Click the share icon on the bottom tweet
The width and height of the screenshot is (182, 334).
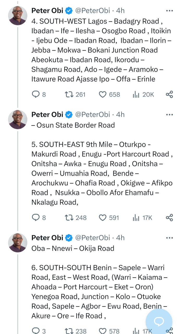point(170,331)
